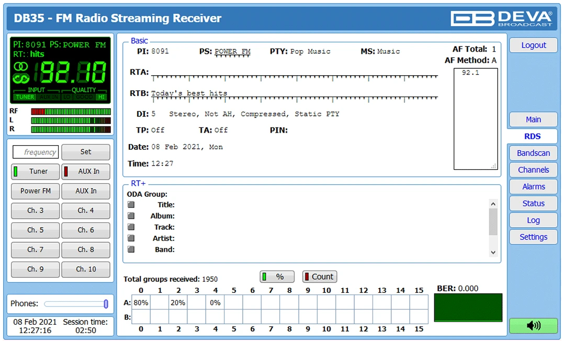The width and height of the screenshot is (564, 343).
Task: Click the Band indicator square in RT+
Action: [x=131, y=249]
